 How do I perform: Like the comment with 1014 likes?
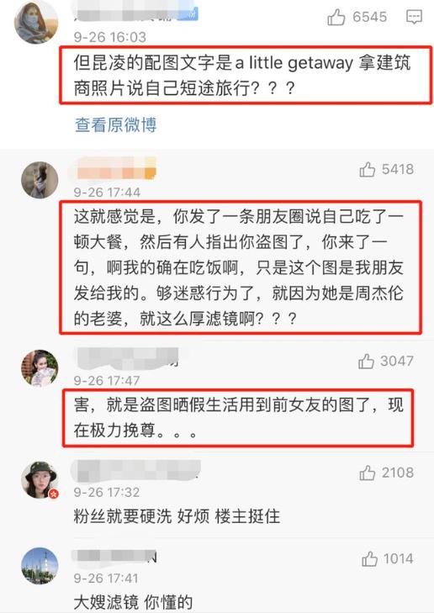[369, 558]
